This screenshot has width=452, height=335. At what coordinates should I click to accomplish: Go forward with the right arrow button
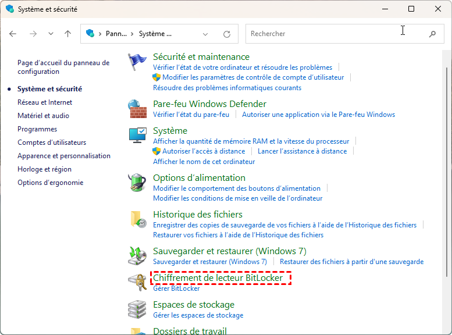33,34
